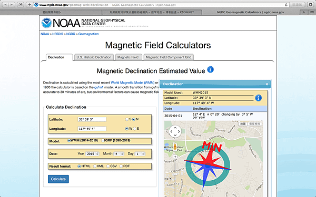Open the Month dropdown showing 4

click(119, 154)
